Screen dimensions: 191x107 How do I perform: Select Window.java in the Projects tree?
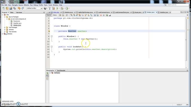17,25
